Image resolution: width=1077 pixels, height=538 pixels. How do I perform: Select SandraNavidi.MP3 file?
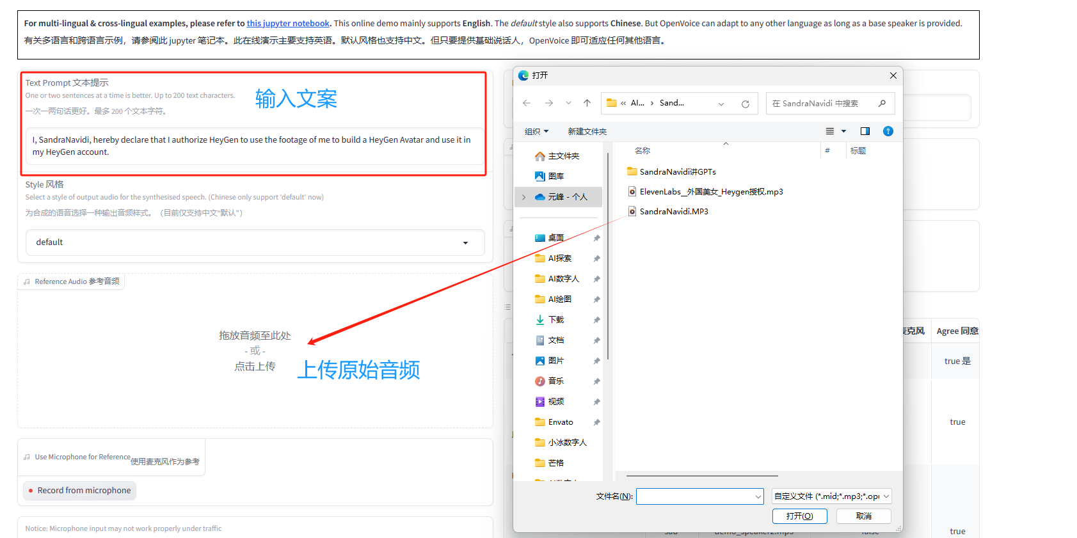(668, 211)
